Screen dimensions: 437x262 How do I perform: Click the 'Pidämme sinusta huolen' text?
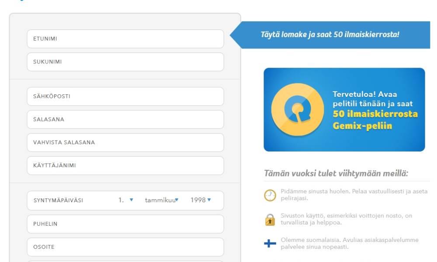(354, 195)
